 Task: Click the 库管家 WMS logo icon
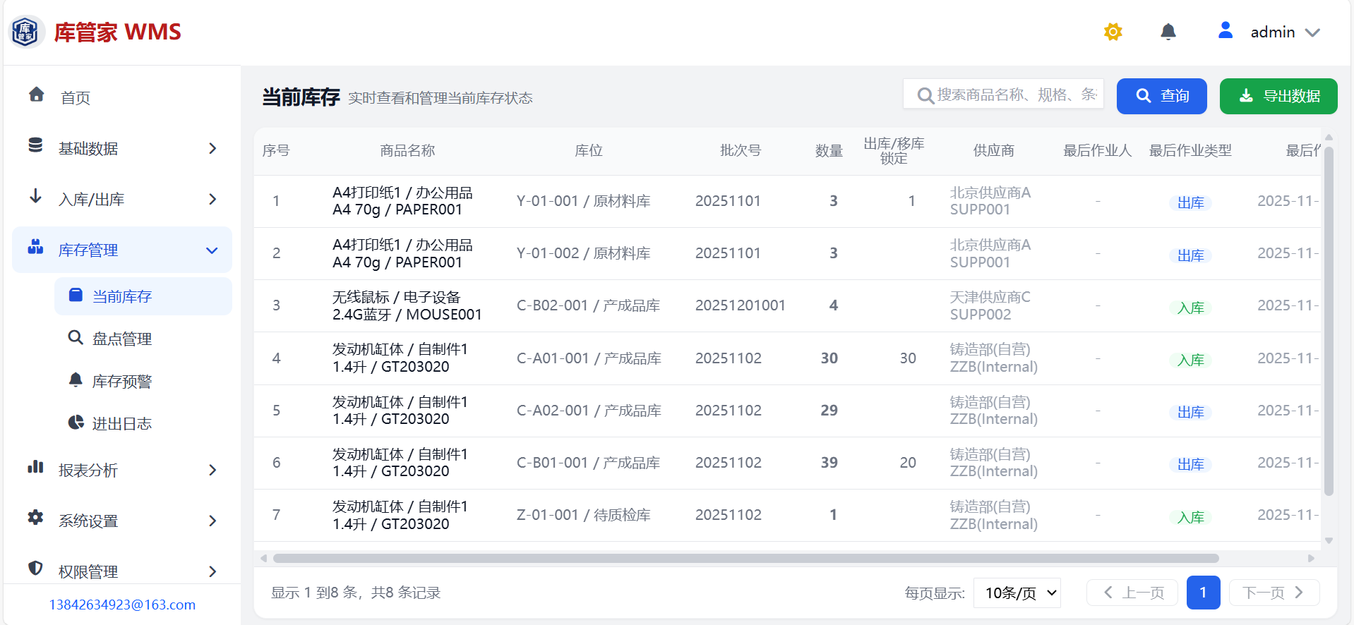pos(26,32)
